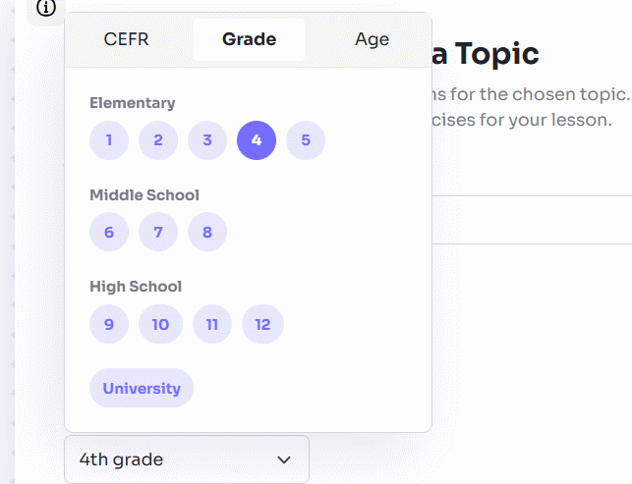
Task: Choose the University level button
Action: (142, 388)
